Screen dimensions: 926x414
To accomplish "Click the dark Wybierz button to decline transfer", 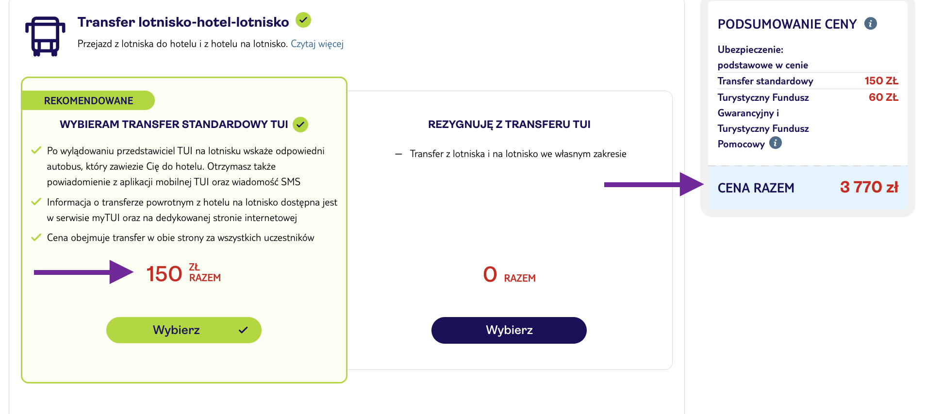I will click(x=508, y=330).
